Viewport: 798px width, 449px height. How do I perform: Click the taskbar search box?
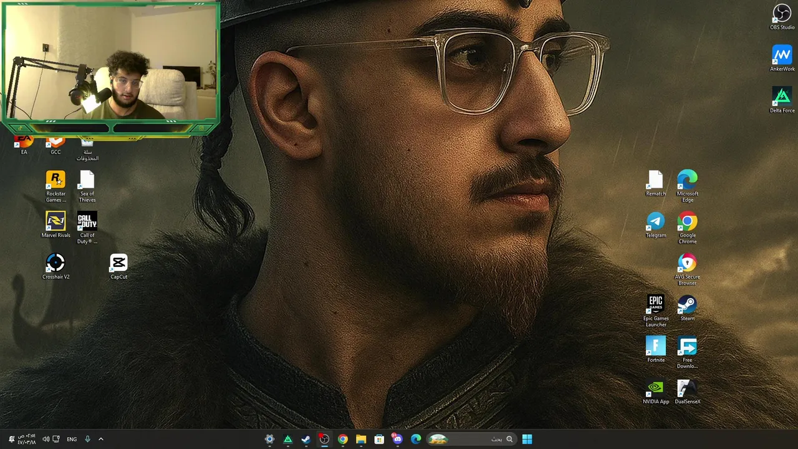[471, 439]
